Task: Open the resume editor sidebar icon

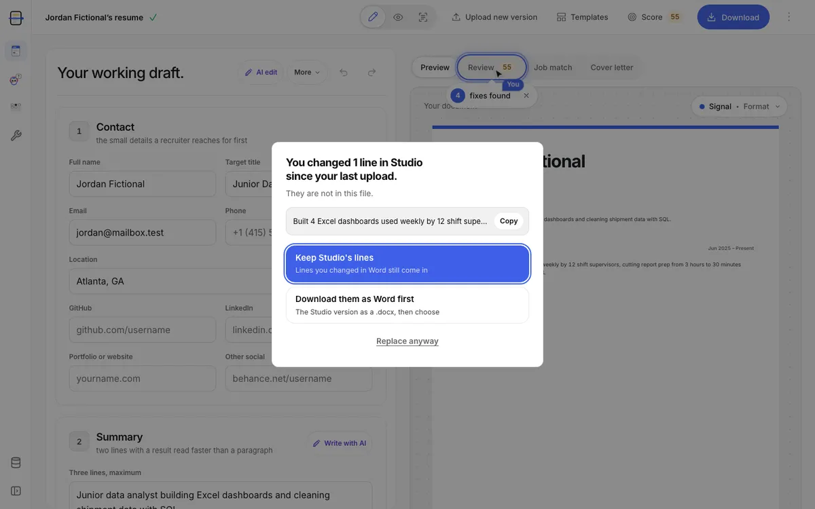Action: [16, 51]
